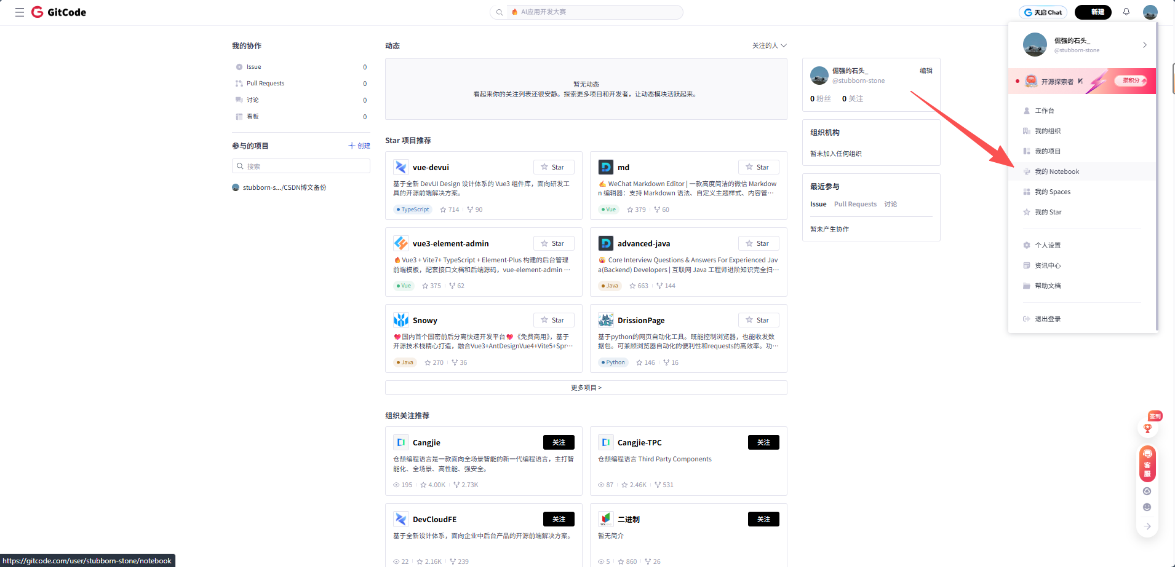Image resolution: width=1175 pixels, height=567 pixels.
Task: Click 退出登录 to log out
Action: pyautogui.click(x=1046, y=318)
